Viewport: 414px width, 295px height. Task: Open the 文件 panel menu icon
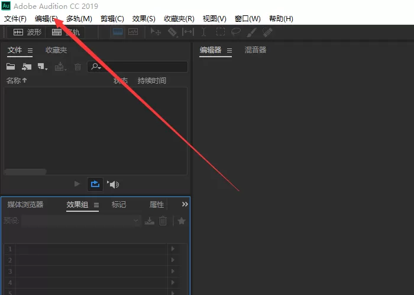pos(30,50)
